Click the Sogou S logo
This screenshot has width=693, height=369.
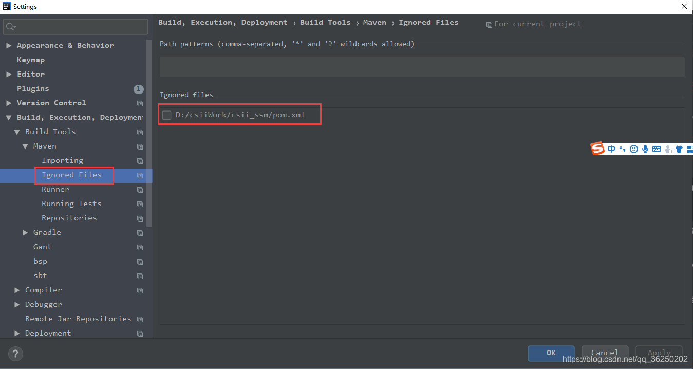pos(597,149)
